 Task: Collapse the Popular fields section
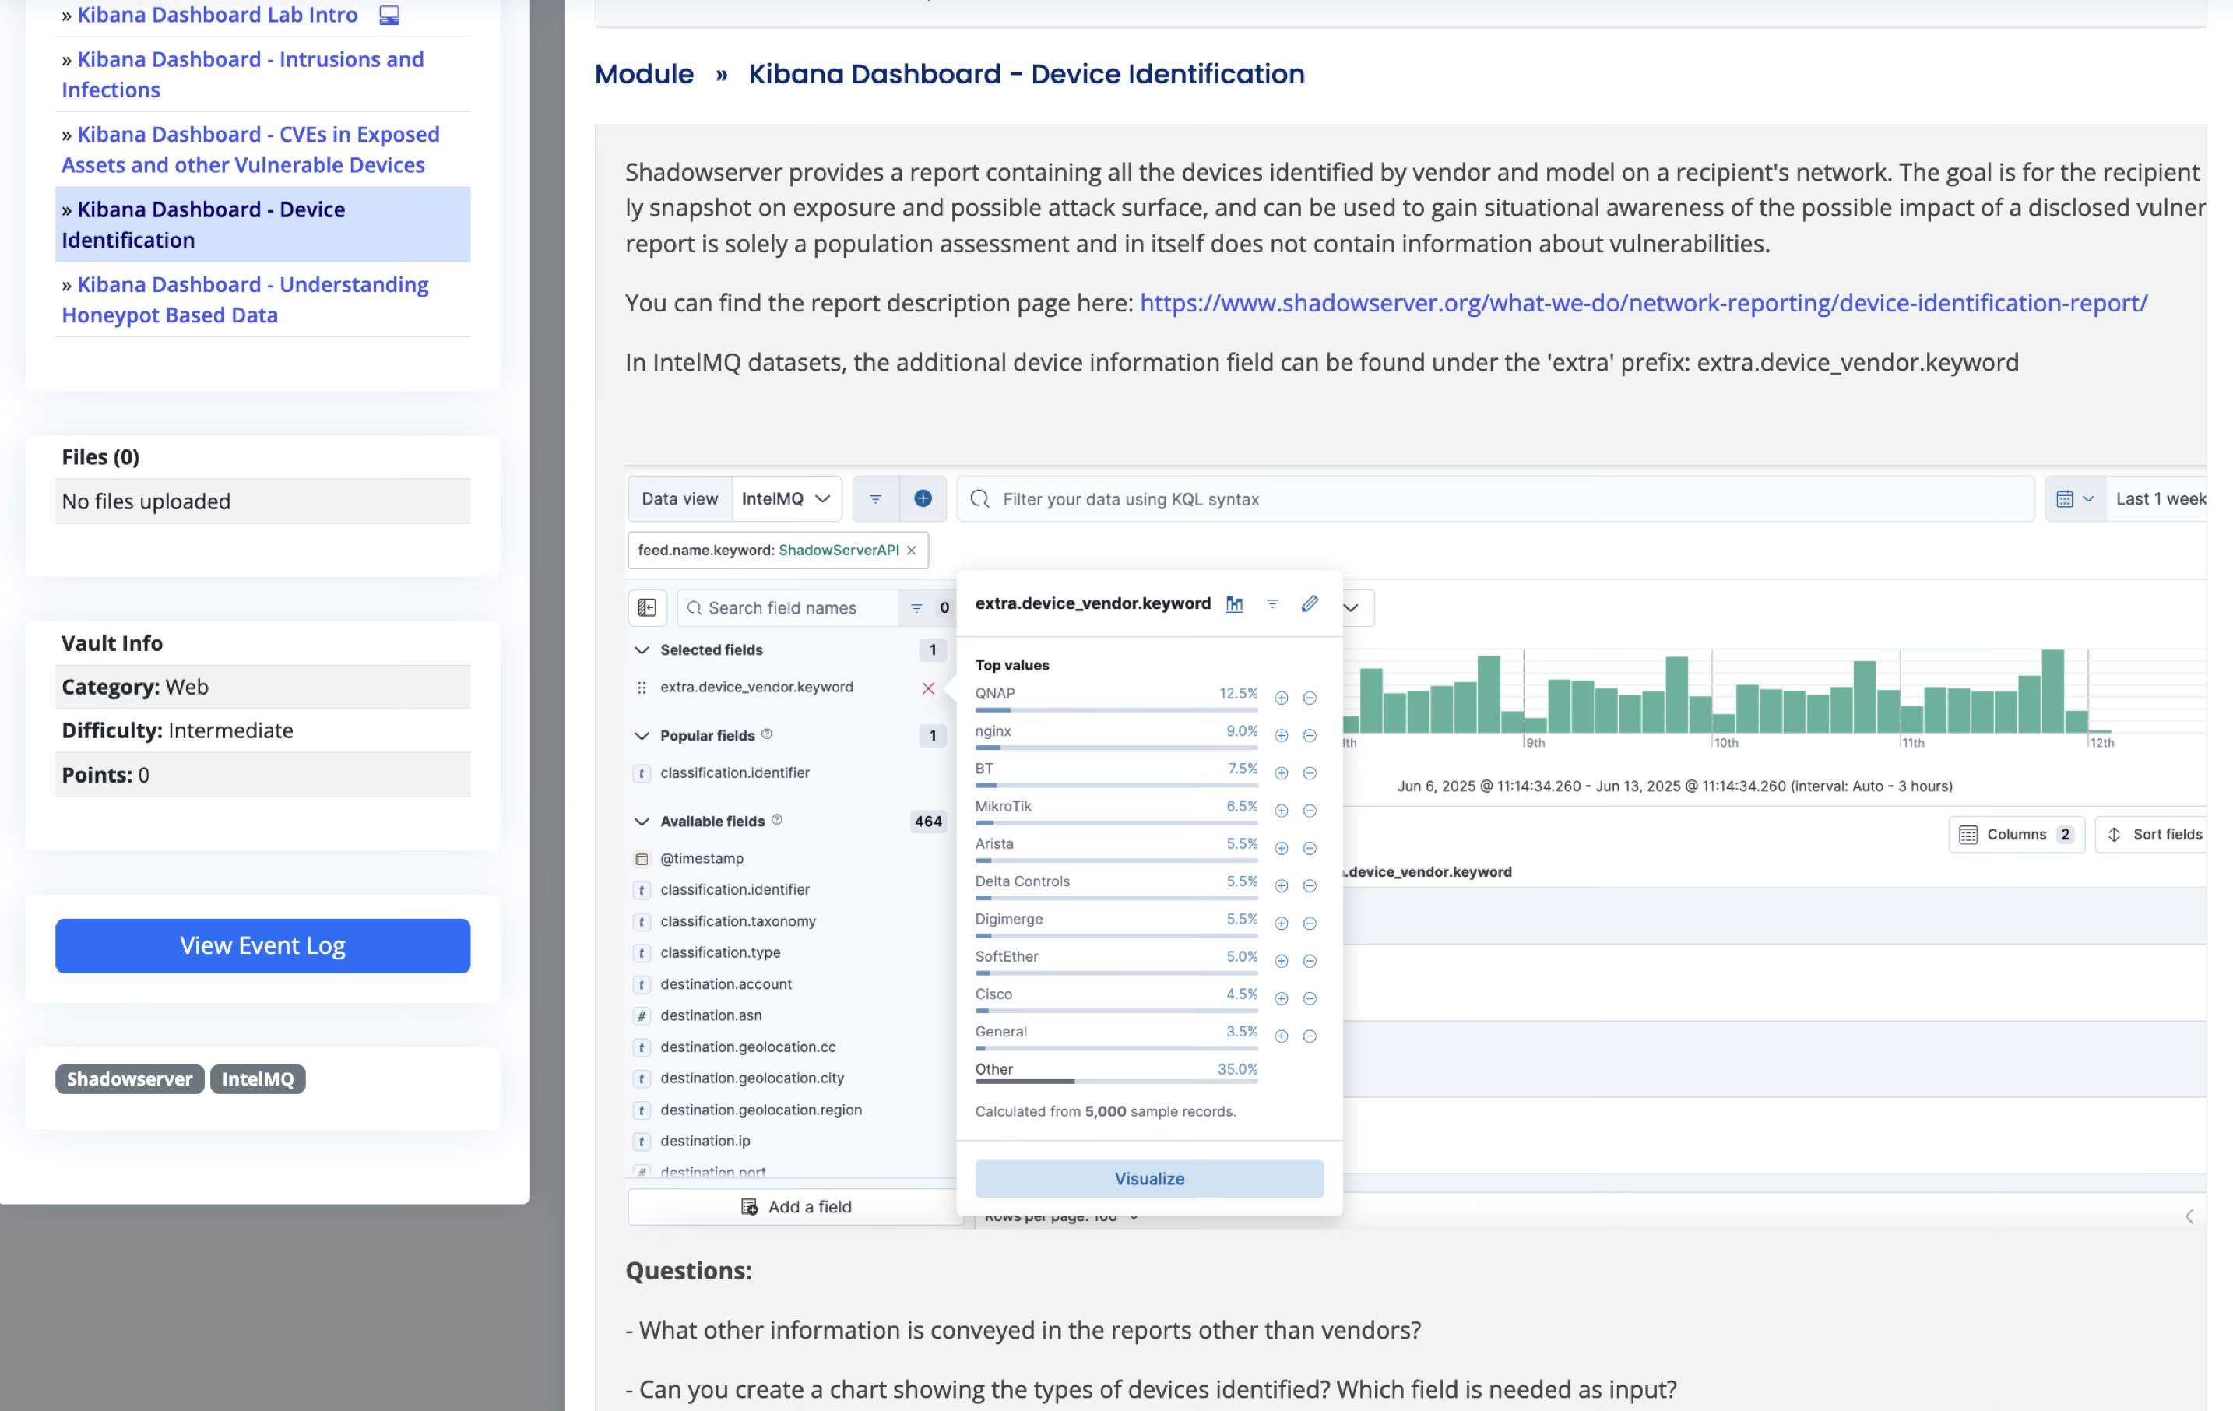coord(642,736)
